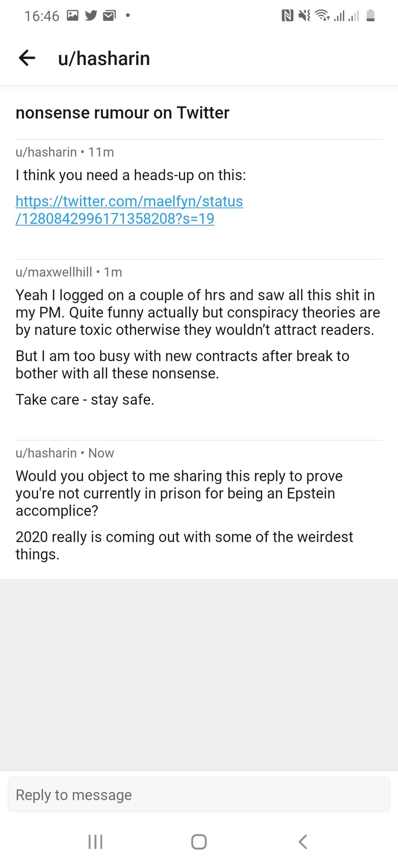Open recent apps with the three-bar button
The image size is (398, 864).
click(95, 842)
